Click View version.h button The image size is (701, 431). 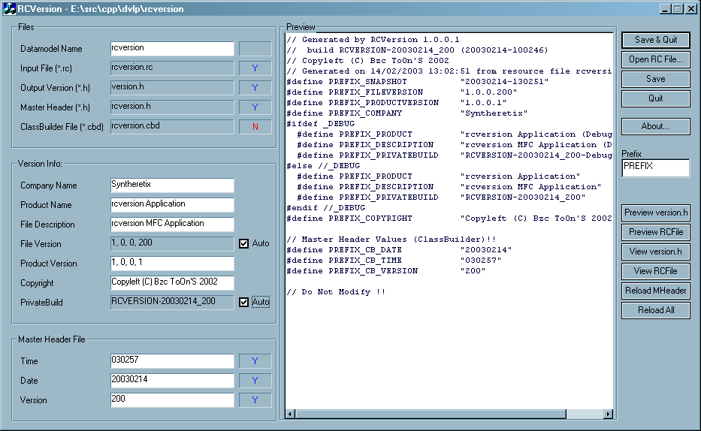coord(655,252)
